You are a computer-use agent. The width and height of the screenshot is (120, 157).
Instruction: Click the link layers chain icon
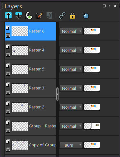[62, 16]
